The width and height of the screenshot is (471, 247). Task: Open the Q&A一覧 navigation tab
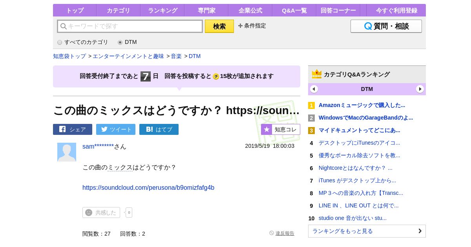click(294, 10)
